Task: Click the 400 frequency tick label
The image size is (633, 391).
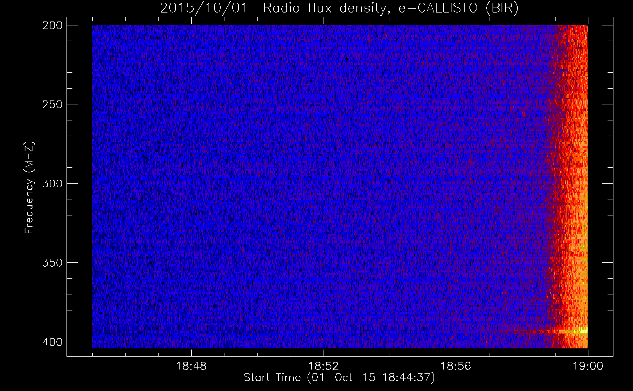Action: point(52,342)
